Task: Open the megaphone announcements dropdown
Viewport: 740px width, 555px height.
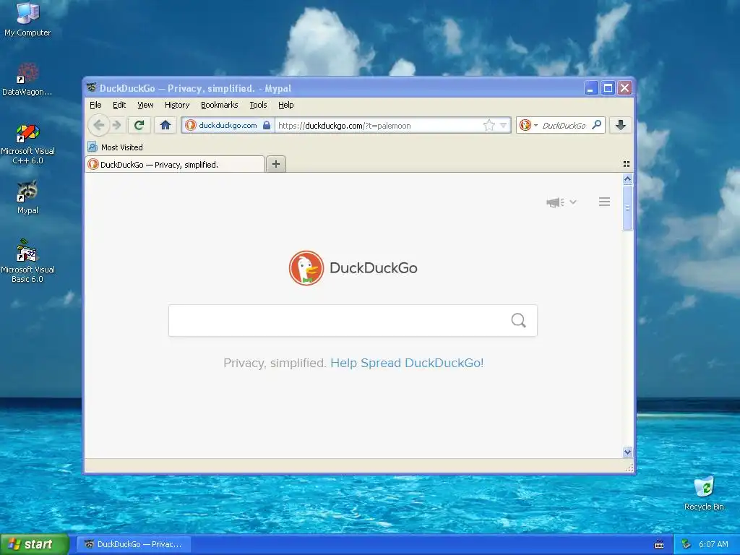Action: pyautogui.click(x=561, y=202)
